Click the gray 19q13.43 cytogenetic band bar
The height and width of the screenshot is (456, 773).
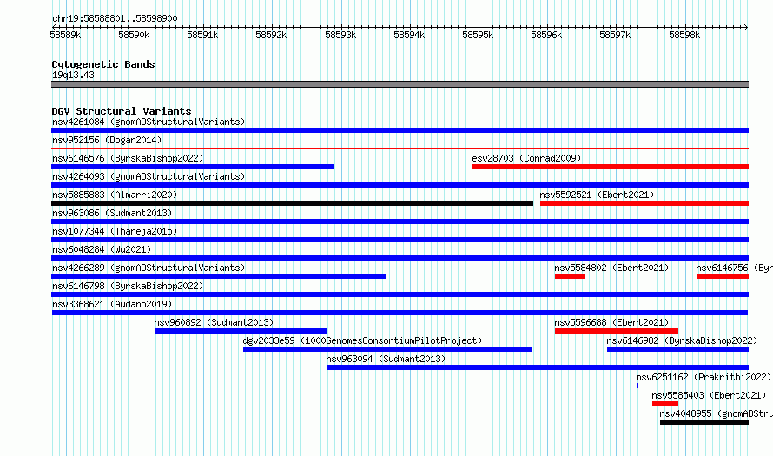coord(400,84)
